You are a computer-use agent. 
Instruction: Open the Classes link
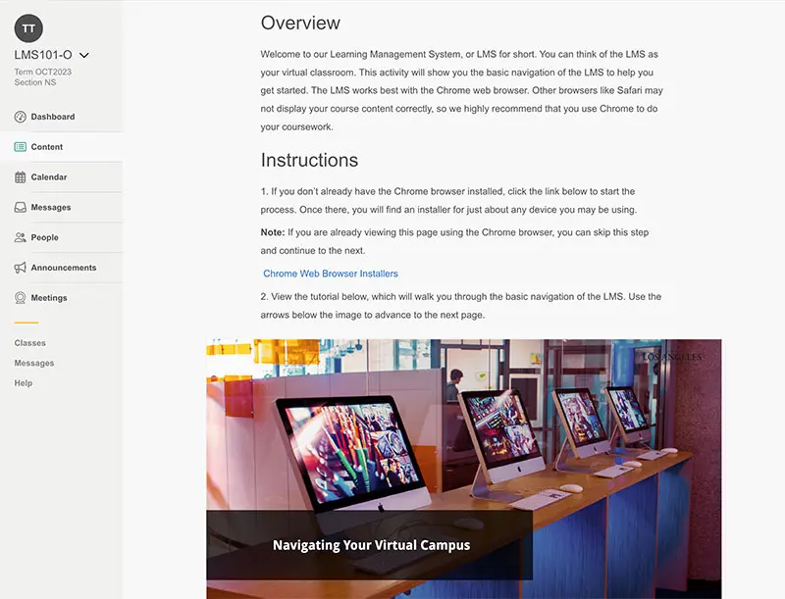(x=30, y=343)
